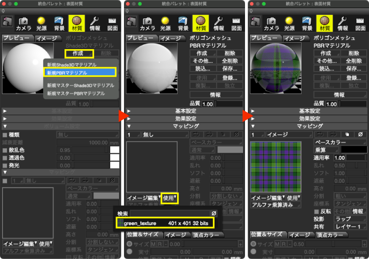Enable the 発光 checkbox in the left panel

coord(5,166)
